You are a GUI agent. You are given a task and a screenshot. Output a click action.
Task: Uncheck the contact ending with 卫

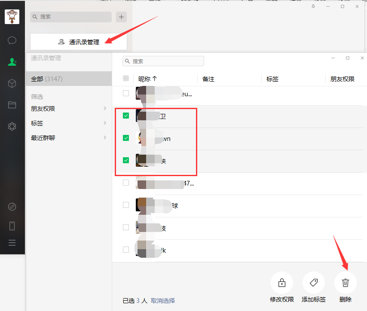pos(126,116)
